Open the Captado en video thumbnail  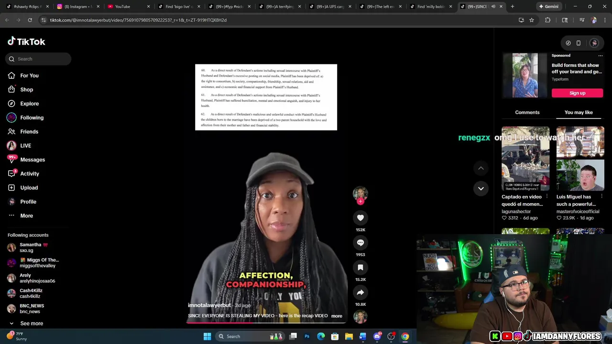point(525,159)
